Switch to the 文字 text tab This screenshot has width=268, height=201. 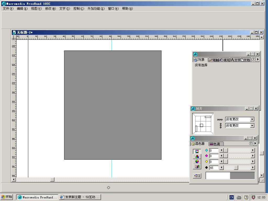(x=235, y=60)
